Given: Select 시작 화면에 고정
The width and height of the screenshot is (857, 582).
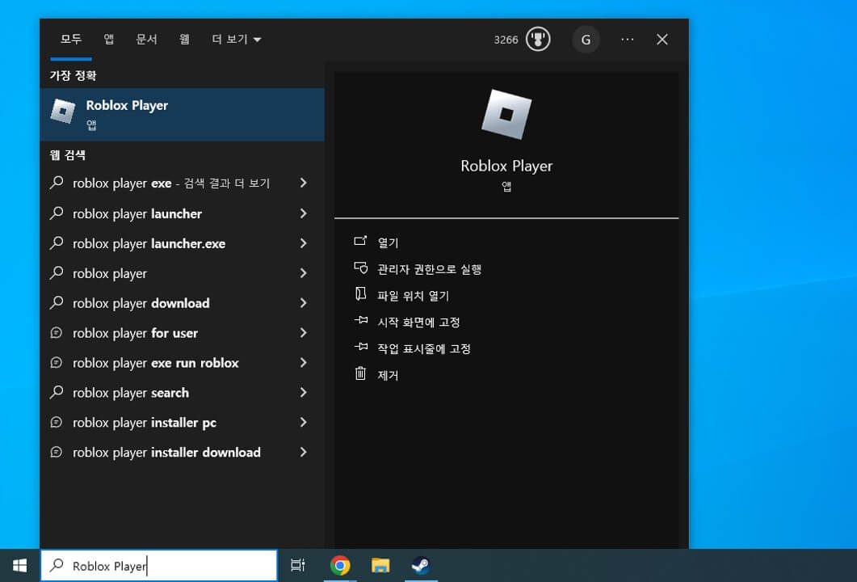Looking at the screenshot, I should (418, 322).
